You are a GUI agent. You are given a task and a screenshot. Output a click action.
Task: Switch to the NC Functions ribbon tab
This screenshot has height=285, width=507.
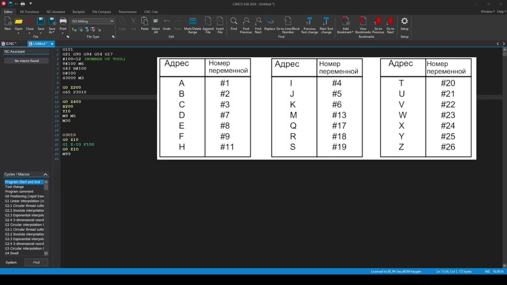click(30, 12)
